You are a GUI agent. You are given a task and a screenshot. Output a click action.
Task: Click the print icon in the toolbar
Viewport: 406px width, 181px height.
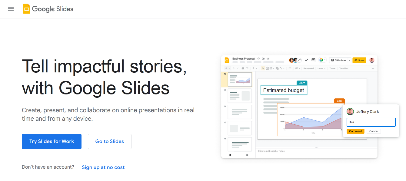point(243,68)
